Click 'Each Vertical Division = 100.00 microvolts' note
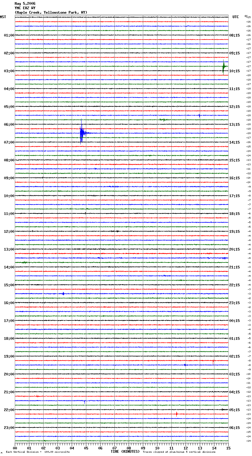 38,452
